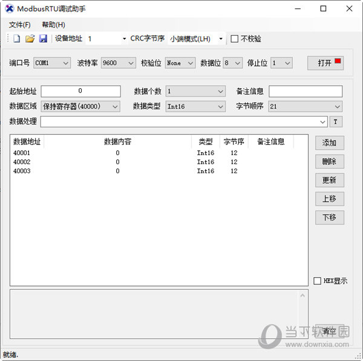
Task: Click the 字节序 column header
Action: 234,141
